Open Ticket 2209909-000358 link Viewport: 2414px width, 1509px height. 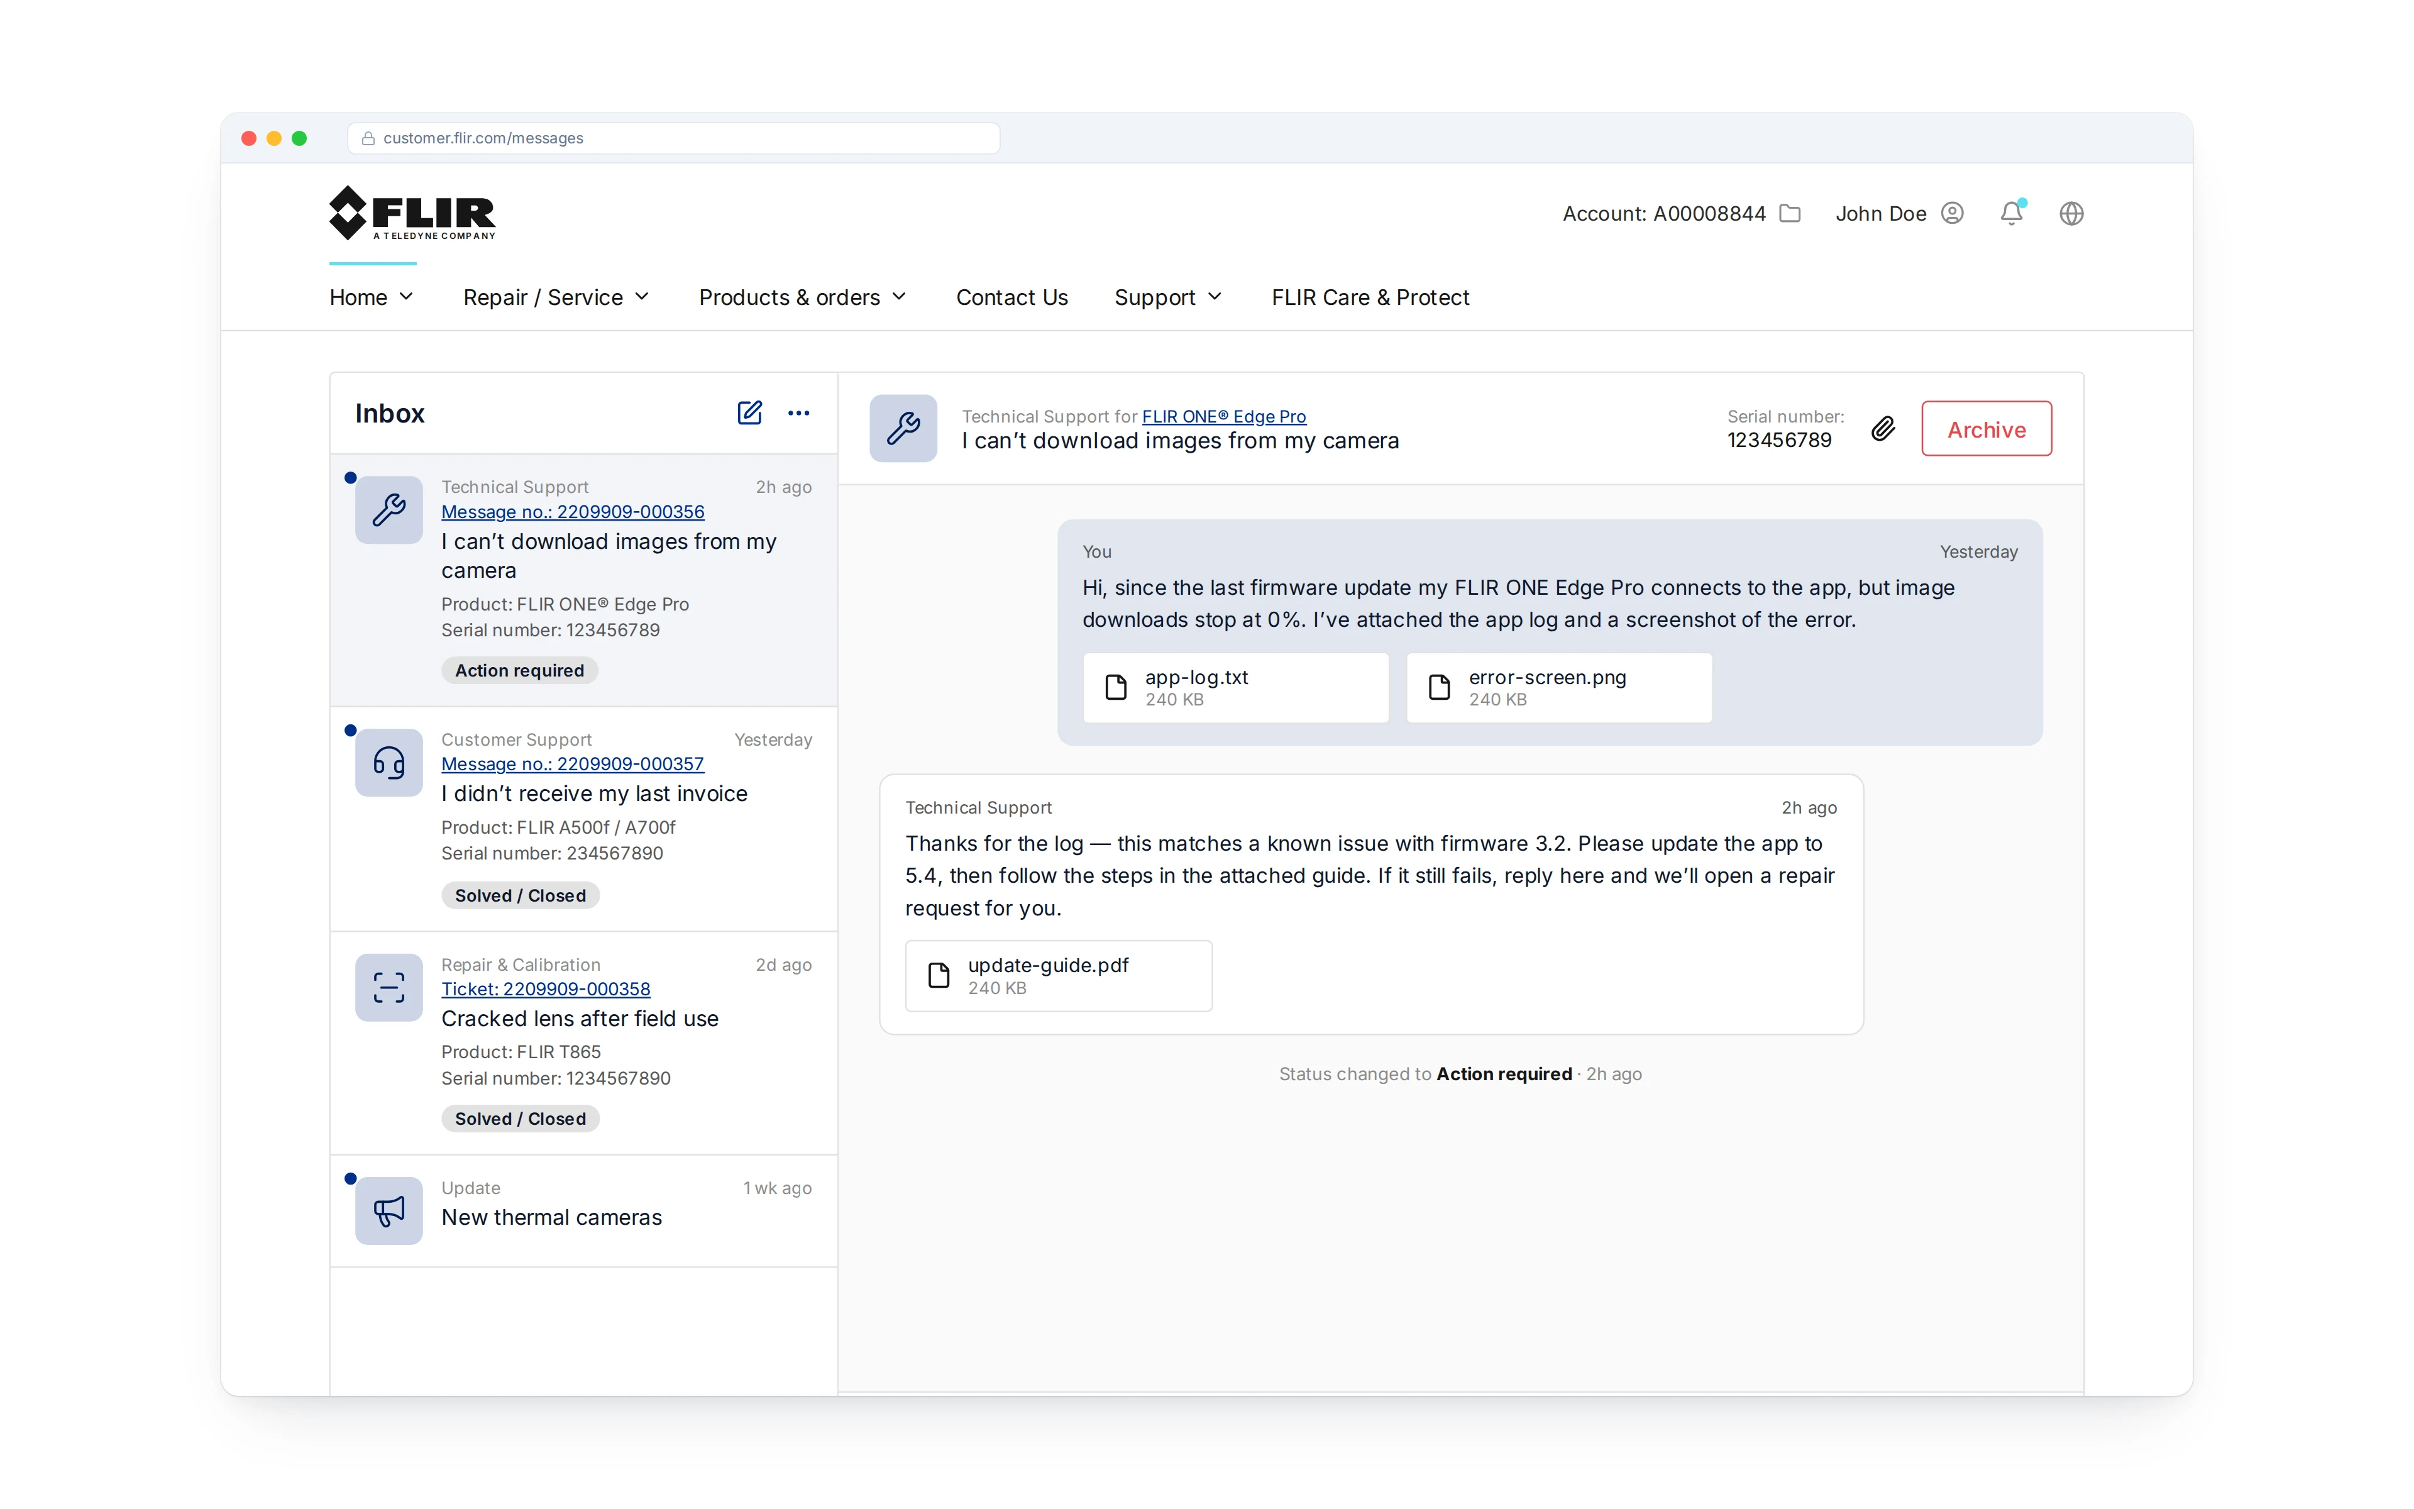click(546, 989)
